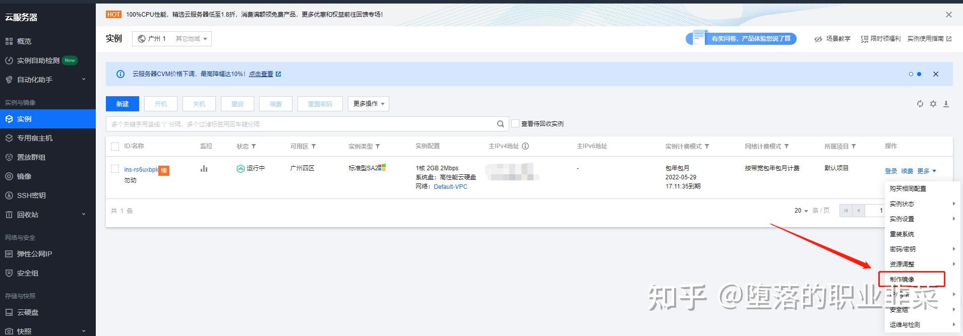Close the HOT promotion banner

(949, 15)
